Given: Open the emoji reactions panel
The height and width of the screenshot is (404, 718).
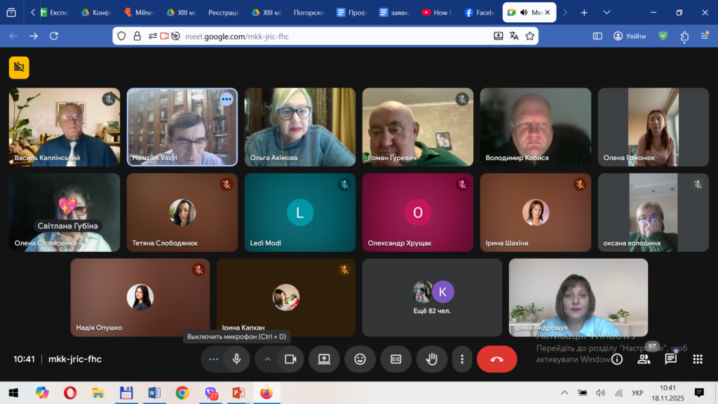Looking at the screenshot, I should [x=360, y=359].
